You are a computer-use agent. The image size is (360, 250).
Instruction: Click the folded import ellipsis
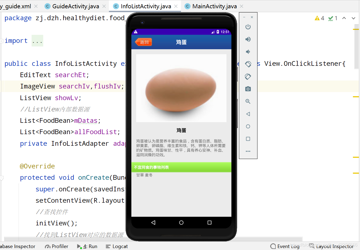pyautogui.click(x=37, y=41)
